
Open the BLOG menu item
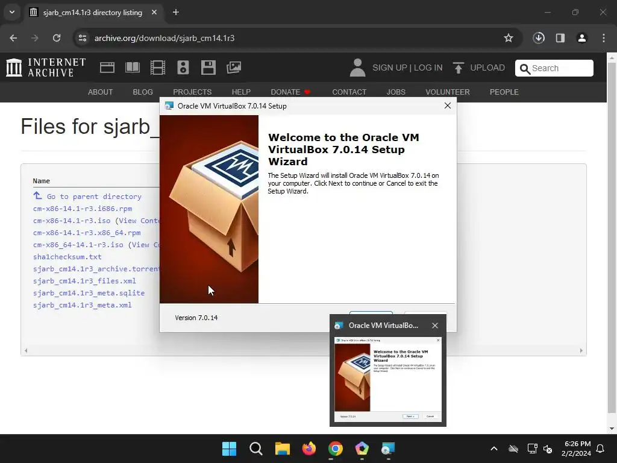(x=143, y=92)
